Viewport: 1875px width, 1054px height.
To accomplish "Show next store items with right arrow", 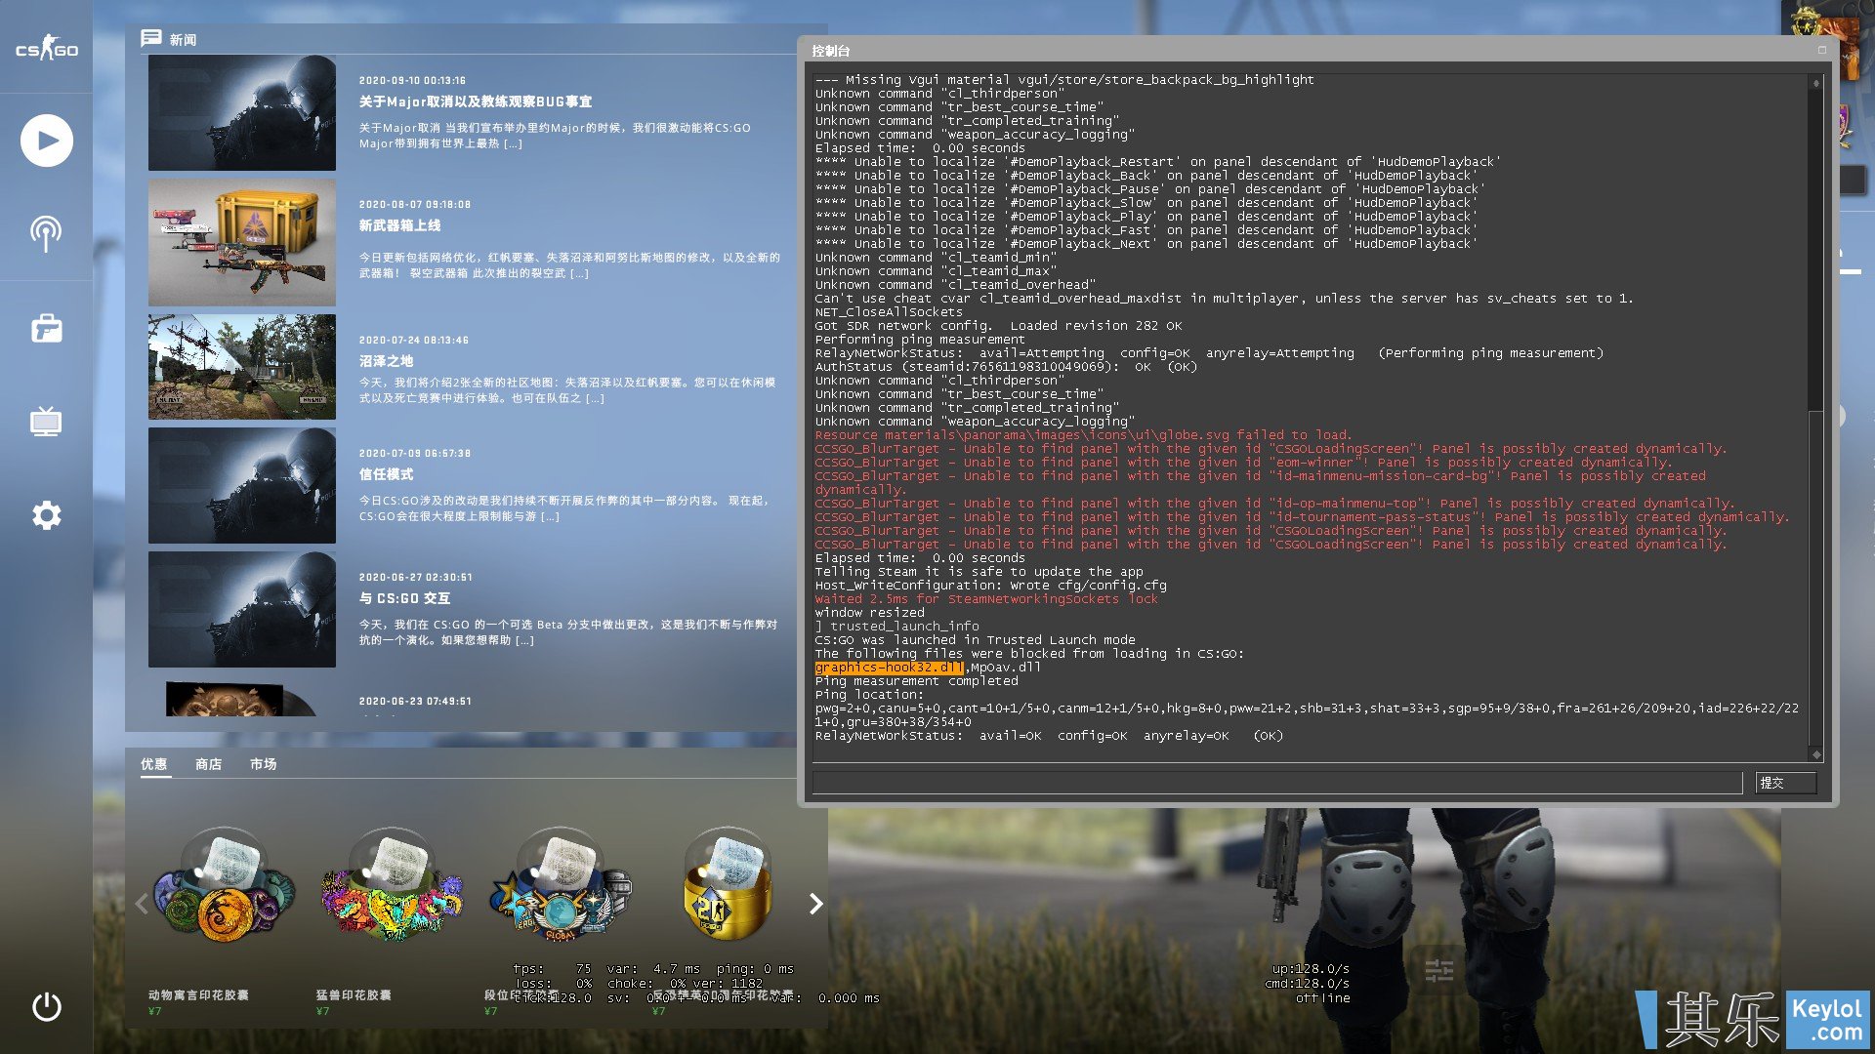I will (x=815, y=904).
